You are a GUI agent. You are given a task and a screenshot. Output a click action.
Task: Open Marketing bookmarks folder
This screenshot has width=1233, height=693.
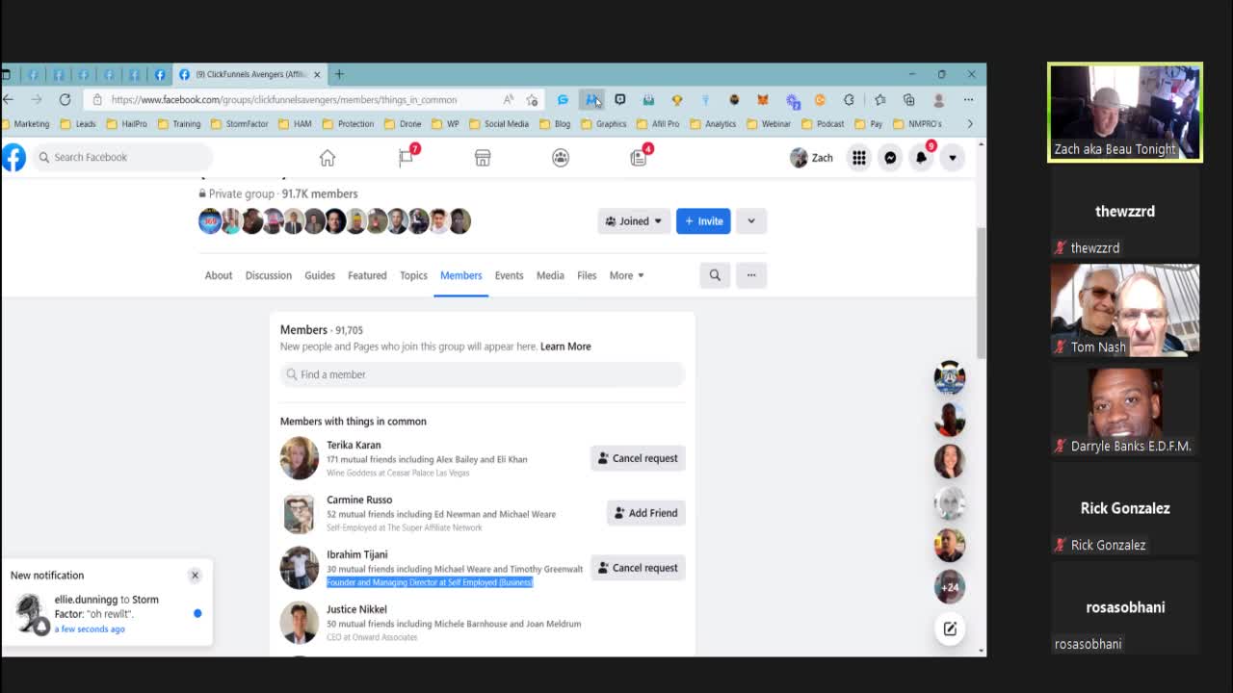[26, 124]
